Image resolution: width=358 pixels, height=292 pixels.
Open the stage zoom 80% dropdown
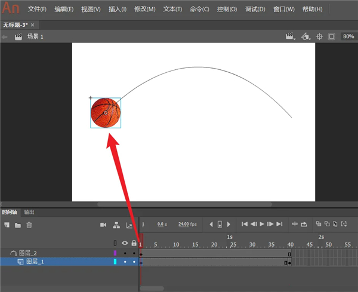[x=348, y=36]
